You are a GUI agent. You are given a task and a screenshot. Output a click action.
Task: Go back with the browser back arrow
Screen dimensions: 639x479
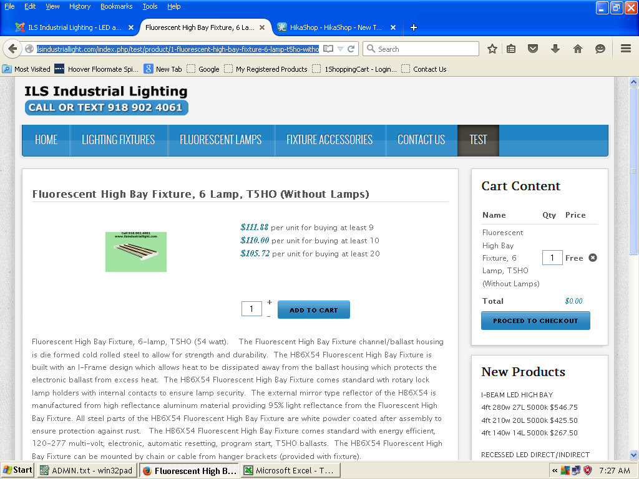tap(12, 49)
